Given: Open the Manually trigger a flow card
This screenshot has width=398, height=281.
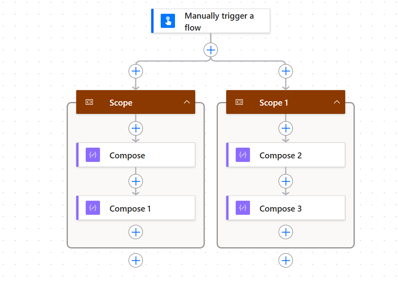Looking at the screenshot, I should pos(211,21).
